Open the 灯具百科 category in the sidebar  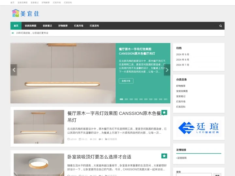(x=181, y=107)
